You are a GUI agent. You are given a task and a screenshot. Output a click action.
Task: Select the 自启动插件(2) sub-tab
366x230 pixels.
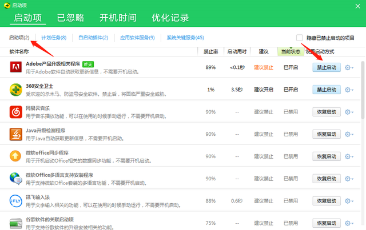[93, 38]
